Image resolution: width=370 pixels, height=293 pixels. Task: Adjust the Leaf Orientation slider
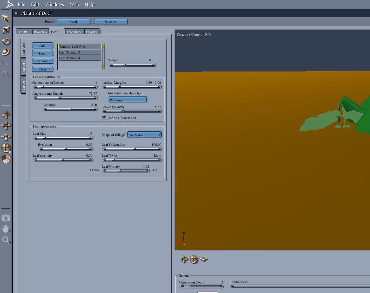[x=132, y=149]
